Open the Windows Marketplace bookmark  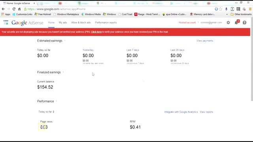(66, 14)
